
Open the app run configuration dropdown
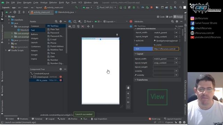click(87, 7)
